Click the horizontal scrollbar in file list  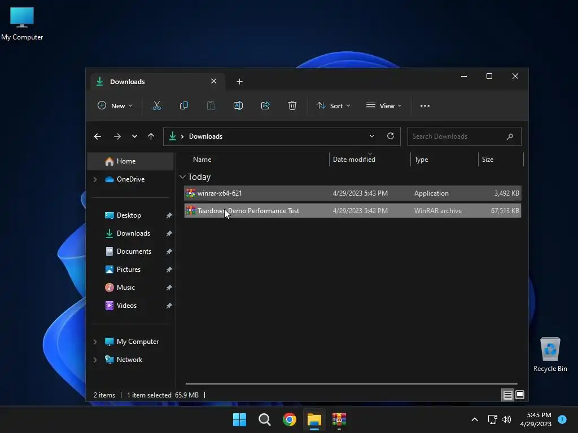coord(351,384)
